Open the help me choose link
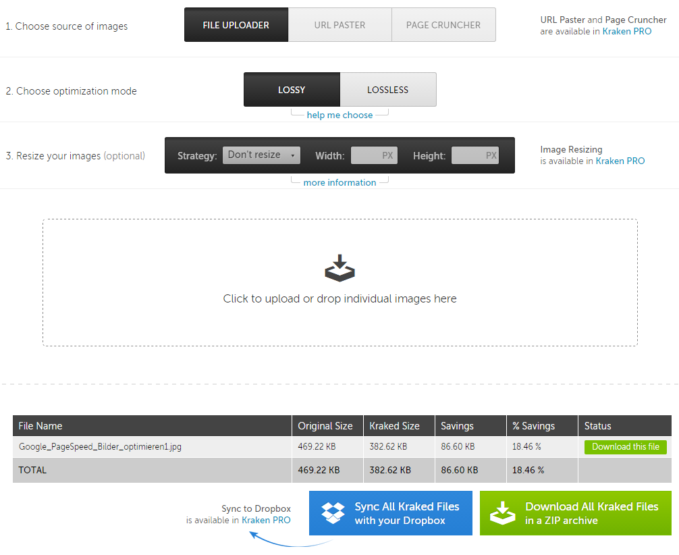 [x=339, y=115]
